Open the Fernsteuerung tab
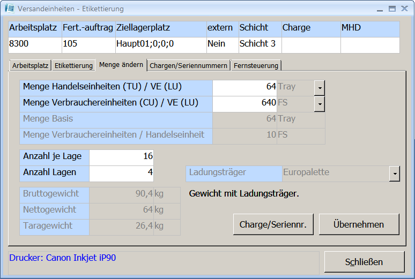 (256, 65)
